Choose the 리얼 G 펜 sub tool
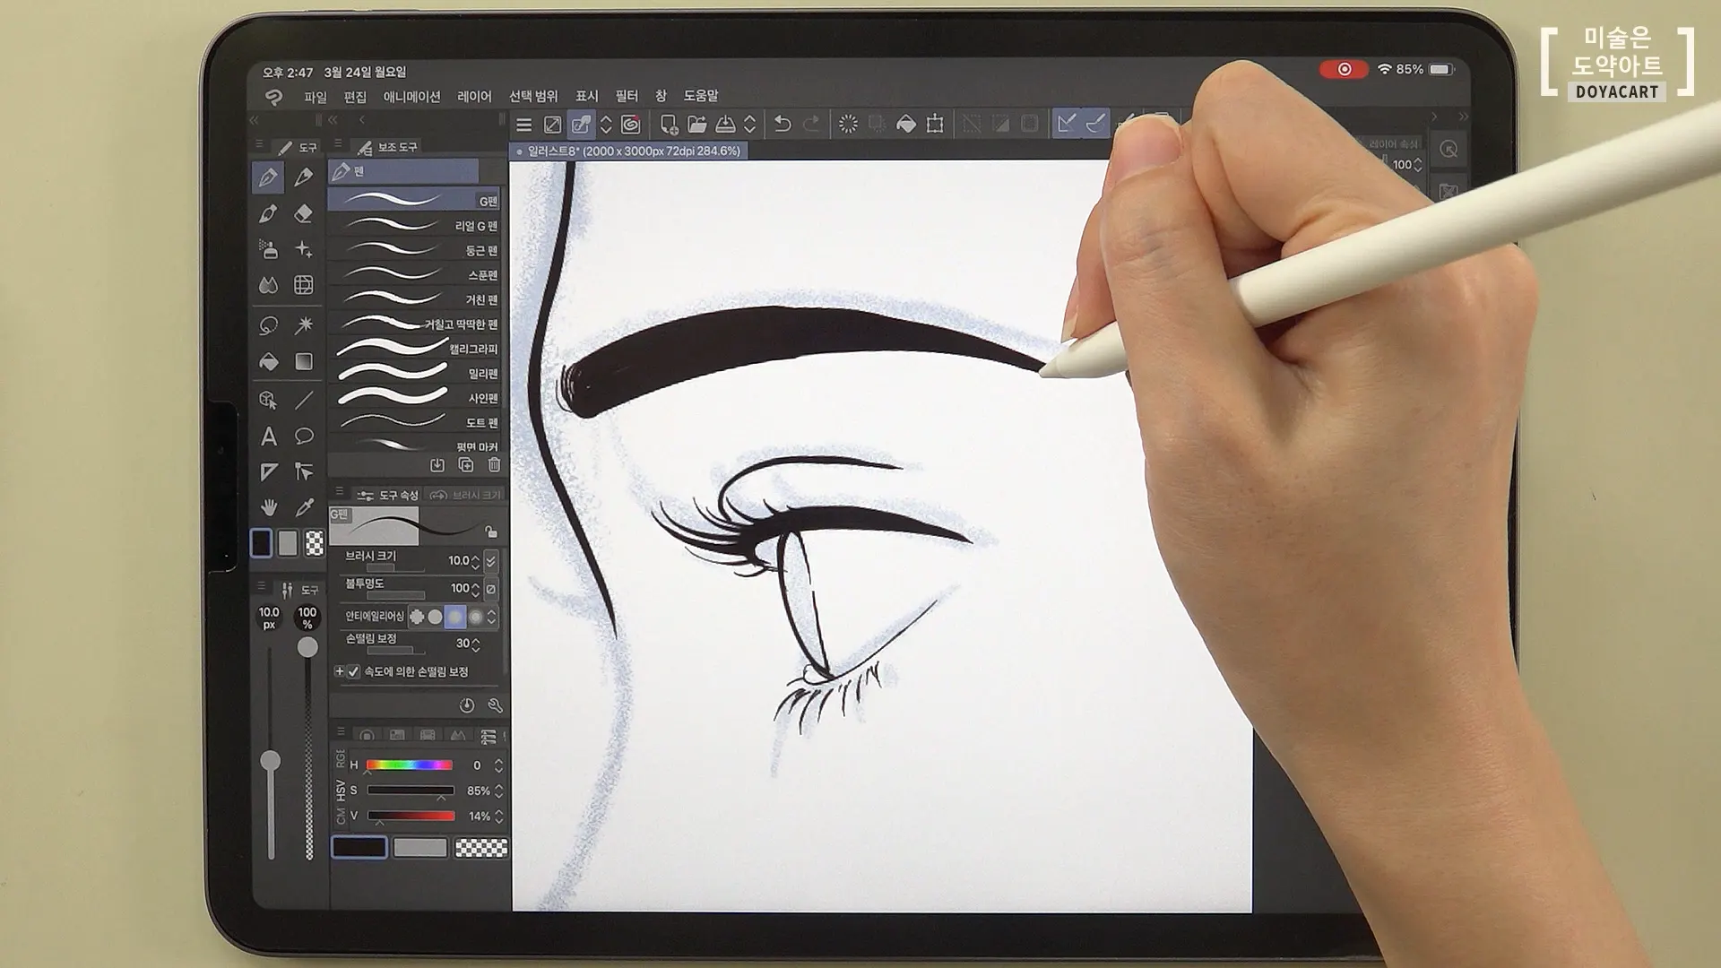This screenshot has width=1721, height=968. click(414, 226)
